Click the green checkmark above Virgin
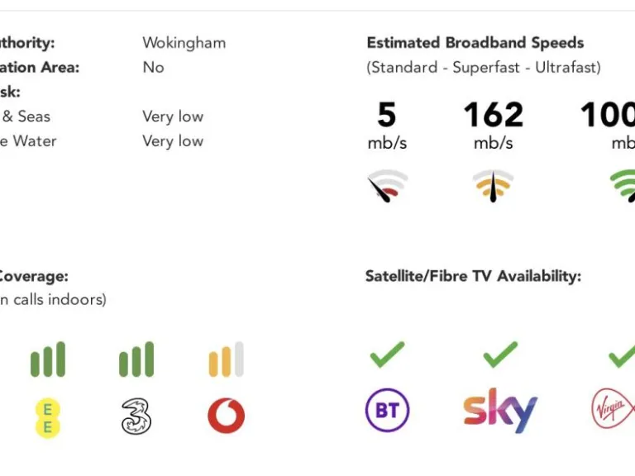Viewport: 635px width, 476px height. pyautogui.click(x=621, y=355)
